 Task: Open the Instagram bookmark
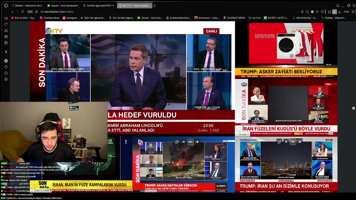pyautogui.click(x=70, y=18)
